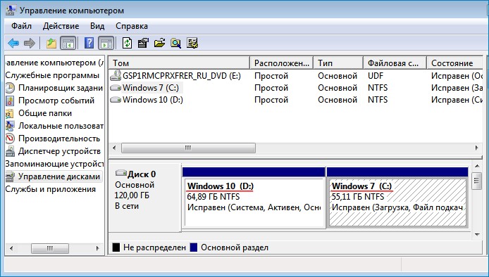Sort by the Расположение column header

[282, 63]
